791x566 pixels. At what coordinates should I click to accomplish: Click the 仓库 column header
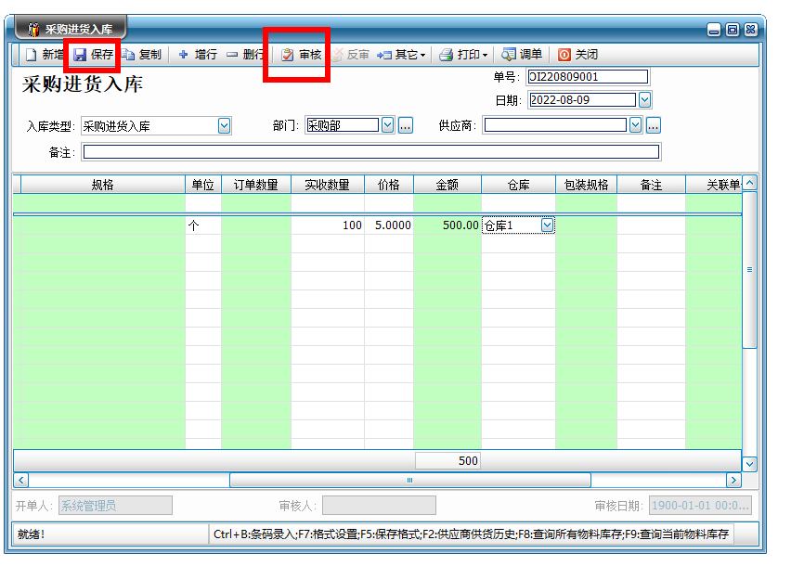(x=519, y=185)
